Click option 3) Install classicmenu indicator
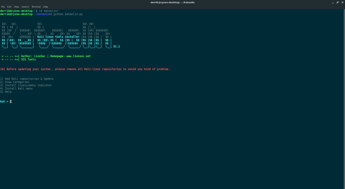Image resolution: width=345 pixels, height=189 pixels. (x=26, y=85)
